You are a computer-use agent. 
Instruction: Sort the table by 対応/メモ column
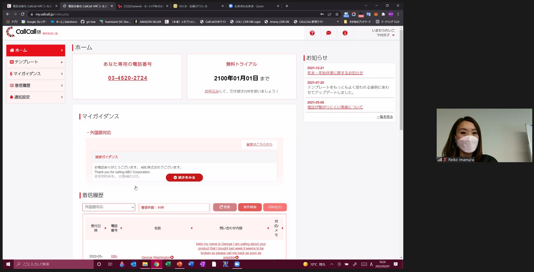click(282, 228)
